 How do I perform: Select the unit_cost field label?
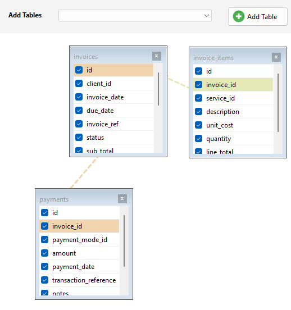pyautogui.click(x=220, y=125)
